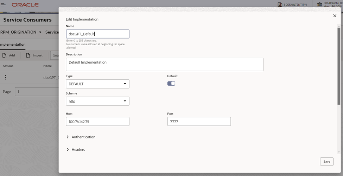Screen dimensions: 343x176
Task: Expand the Headers section
Action: pos(76,150)
